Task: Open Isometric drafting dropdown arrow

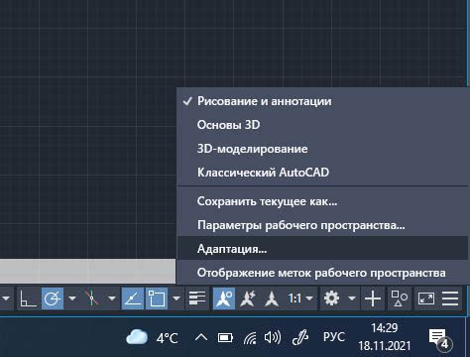Action: click(x=112, y=298)
